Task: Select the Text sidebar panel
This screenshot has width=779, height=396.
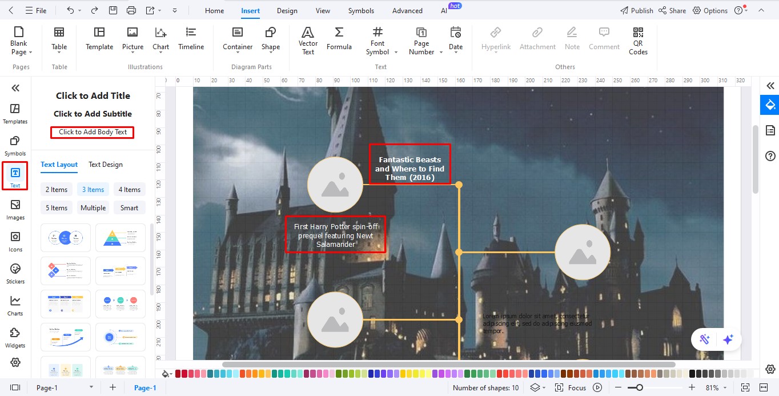Action: coord(15,177)
